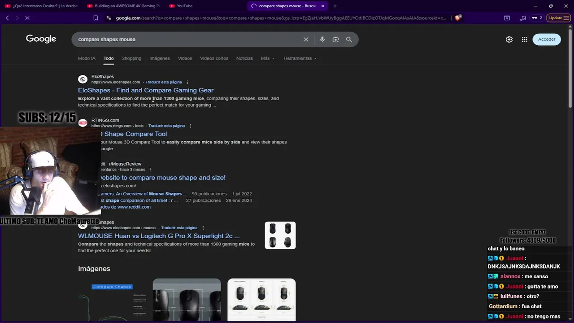Select the Shopping search tab
The width and height of the screenshot is (574, 323).
pyautogui.click(x=131, y=58)
